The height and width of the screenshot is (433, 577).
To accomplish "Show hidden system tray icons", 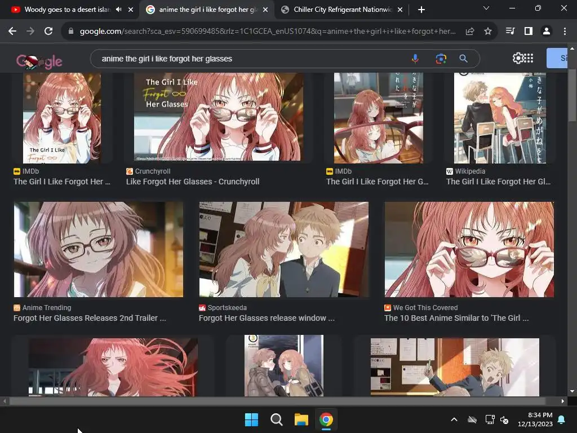I will (x=454, y=419).
